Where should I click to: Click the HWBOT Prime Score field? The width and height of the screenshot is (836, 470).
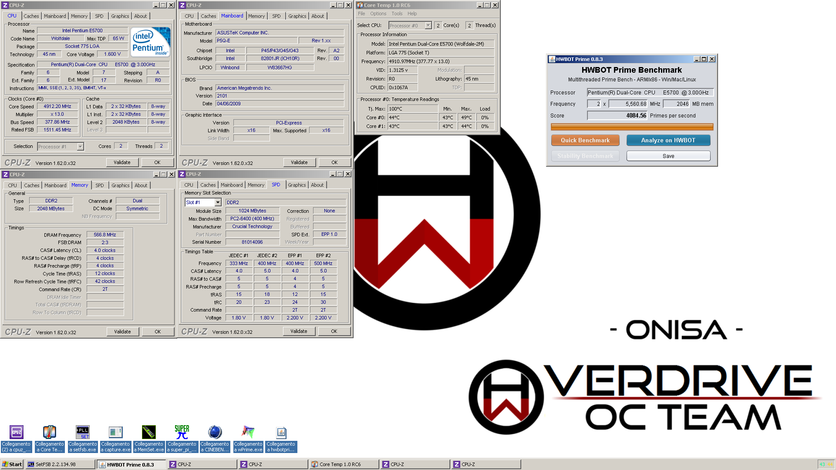point(617,115)
